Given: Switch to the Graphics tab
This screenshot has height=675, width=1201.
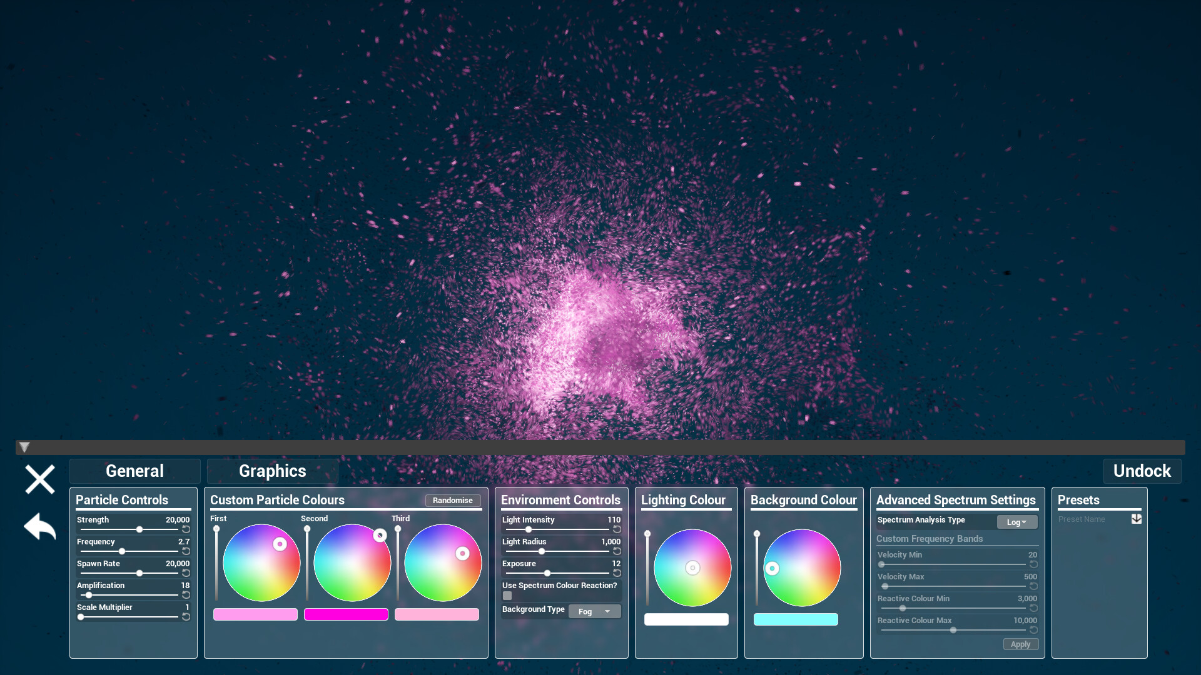Looking at the screenshot, I should coord(272,471).
